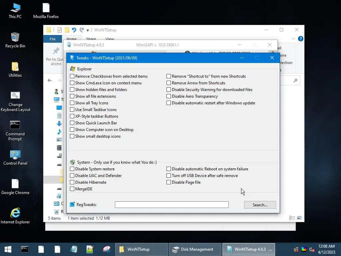Open This PC desktop icon
Image resolution: width=341 pixels, height=256 pixels.
(15, 11)
